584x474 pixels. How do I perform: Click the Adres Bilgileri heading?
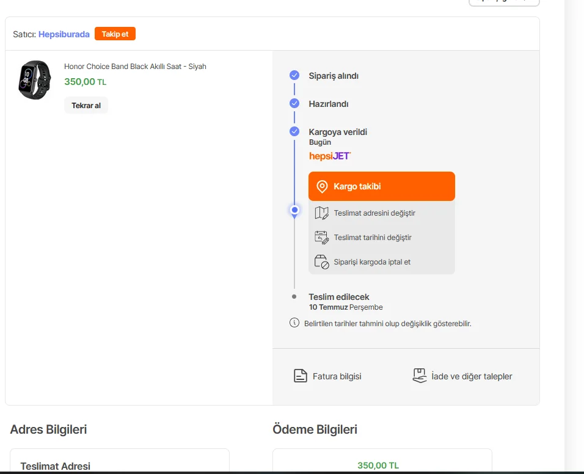(48, 429)
